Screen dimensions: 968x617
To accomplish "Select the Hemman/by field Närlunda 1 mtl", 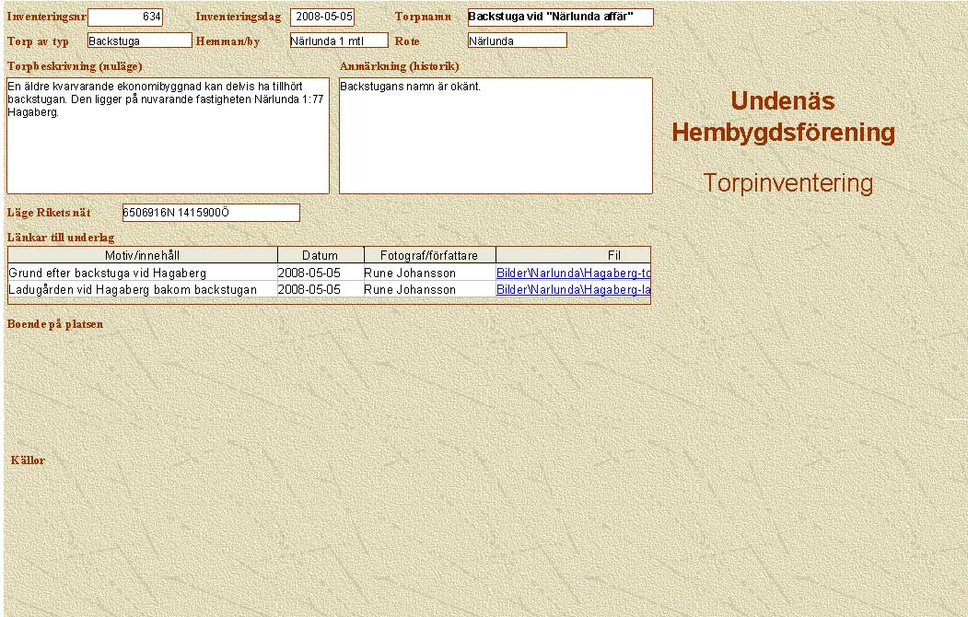I will tap(338, 41).
